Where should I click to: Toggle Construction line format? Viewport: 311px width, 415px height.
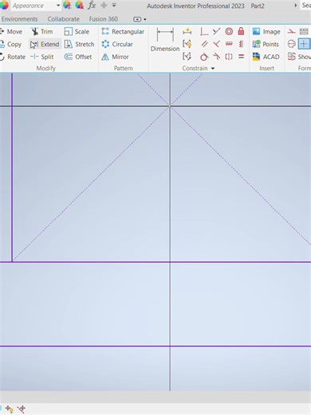click(x=292, y=31)
